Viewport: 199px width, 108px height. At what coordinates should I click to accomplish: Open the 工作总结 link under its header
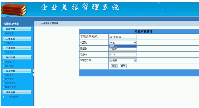pos(9,52)
